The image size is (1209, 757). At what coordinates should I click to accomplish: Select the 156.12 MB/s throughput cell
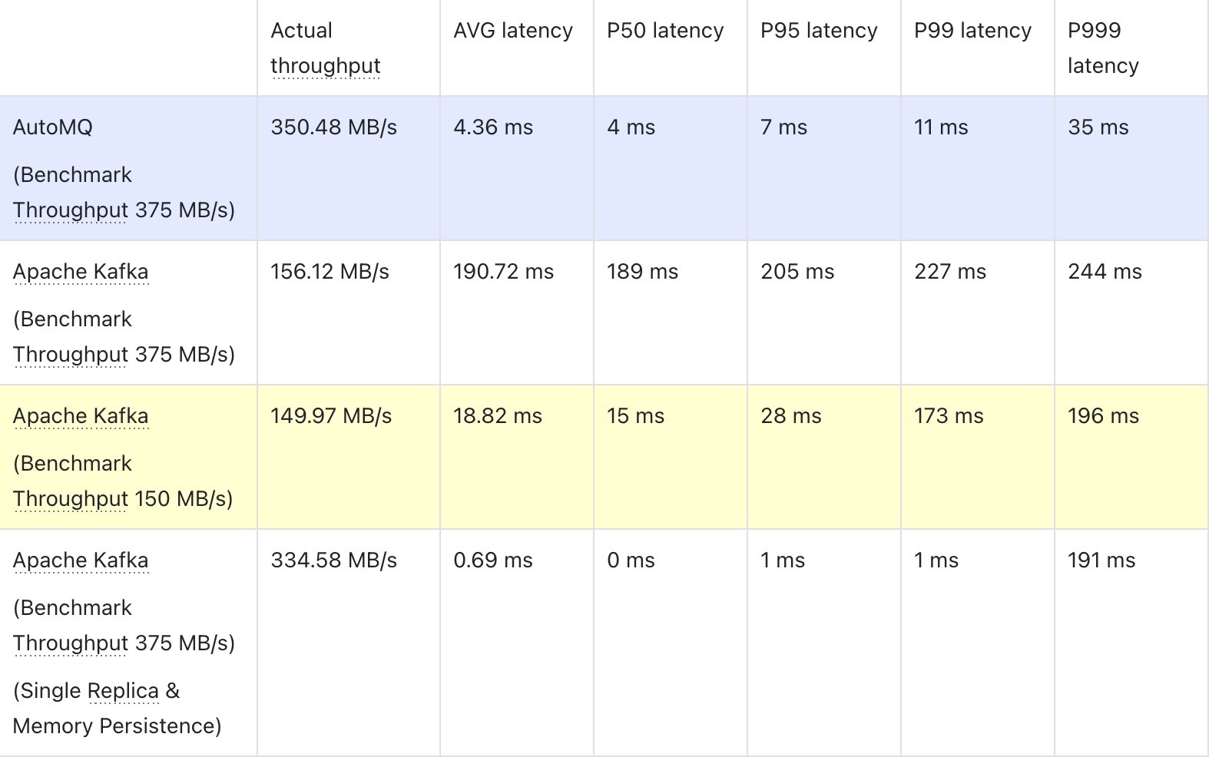point(330,272)
